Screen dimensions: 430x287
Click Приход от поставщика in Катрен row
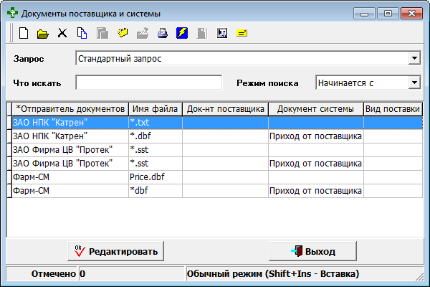pos(316,136)
